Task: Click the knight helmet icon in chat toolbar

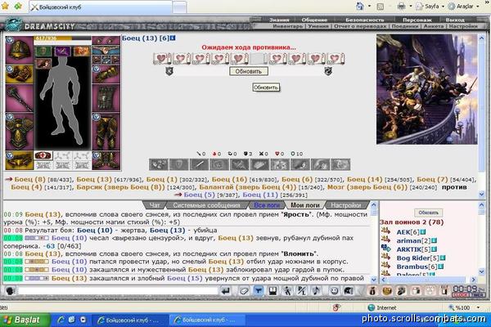Action: [349, 291]
